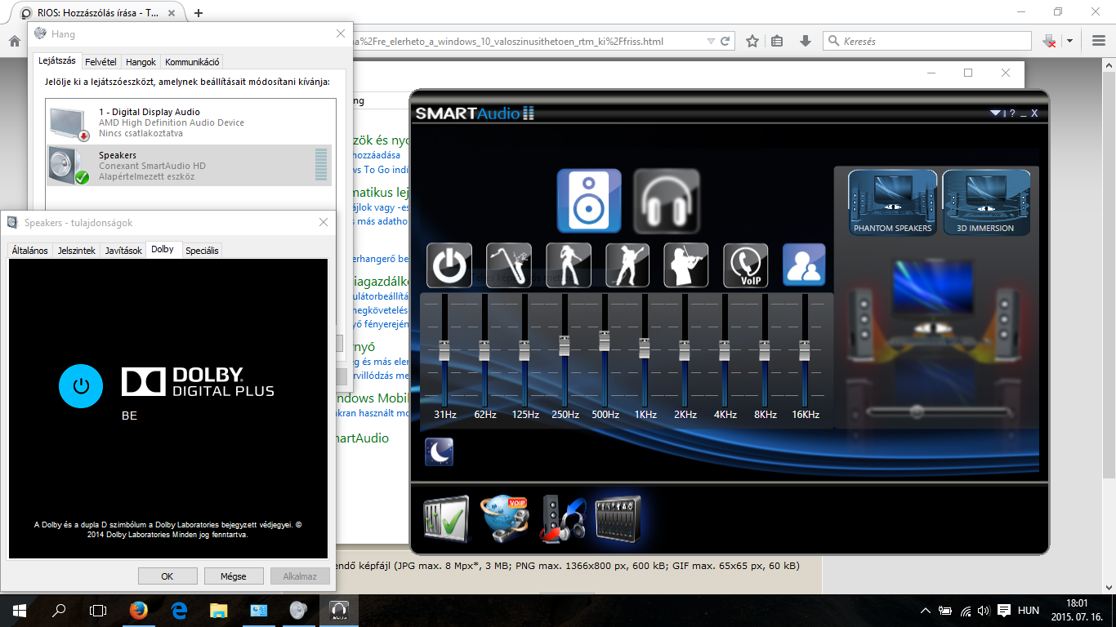Image resolution: width=1116 pixels, height=627 pixels.
Task: Switch to the Általános tab
Action: coord(29,251)
